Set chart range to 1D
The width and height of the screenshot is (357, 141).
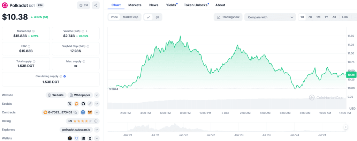pos(302,17)
